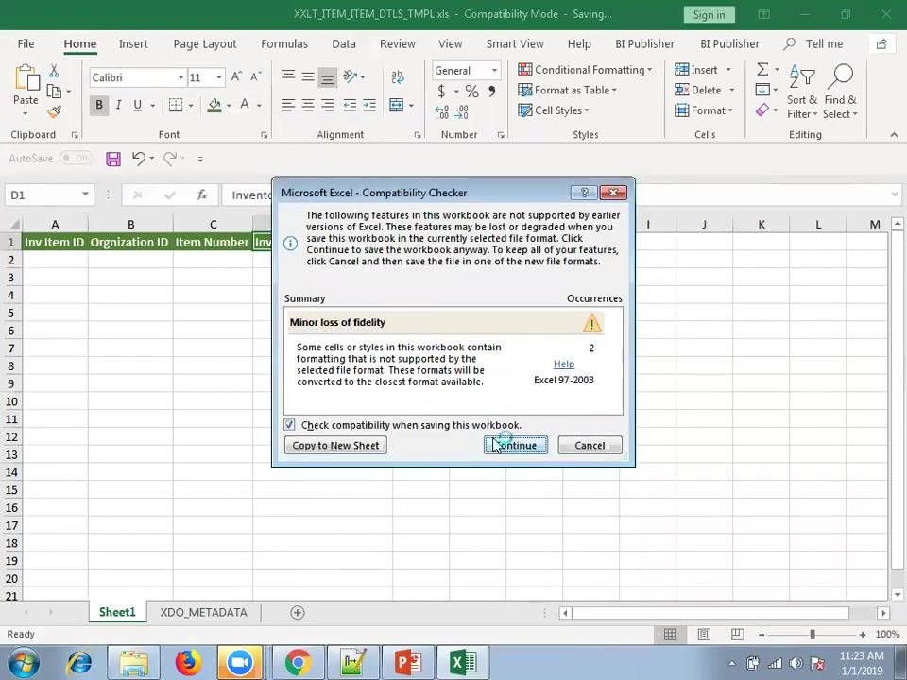907x680 pixels.
Task: Click the Undo arrow
Action: pos(138,159)
